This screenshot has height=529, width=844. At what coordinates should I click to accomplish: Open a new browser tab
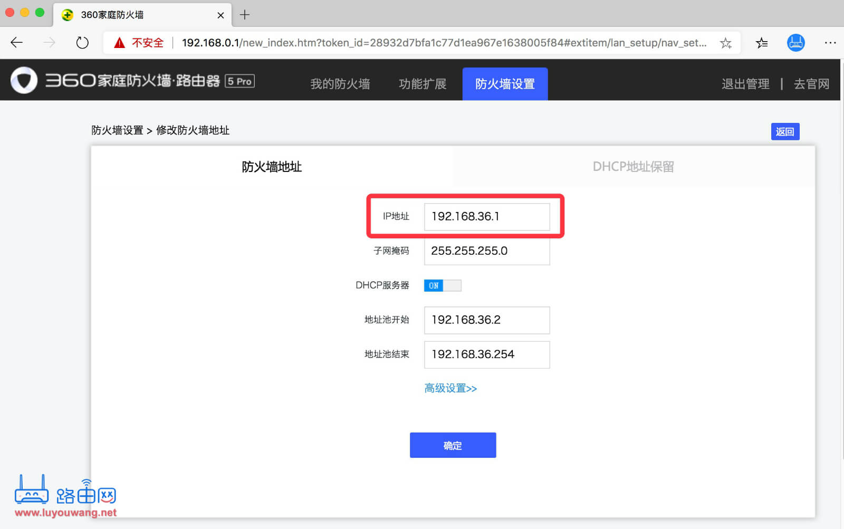coord(244,15)
